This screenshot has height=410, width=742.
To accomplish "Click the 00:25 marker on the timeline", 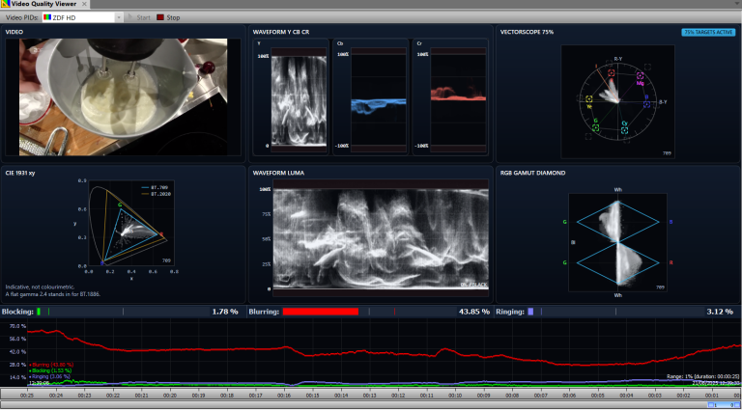I will [x=27, y=396].
